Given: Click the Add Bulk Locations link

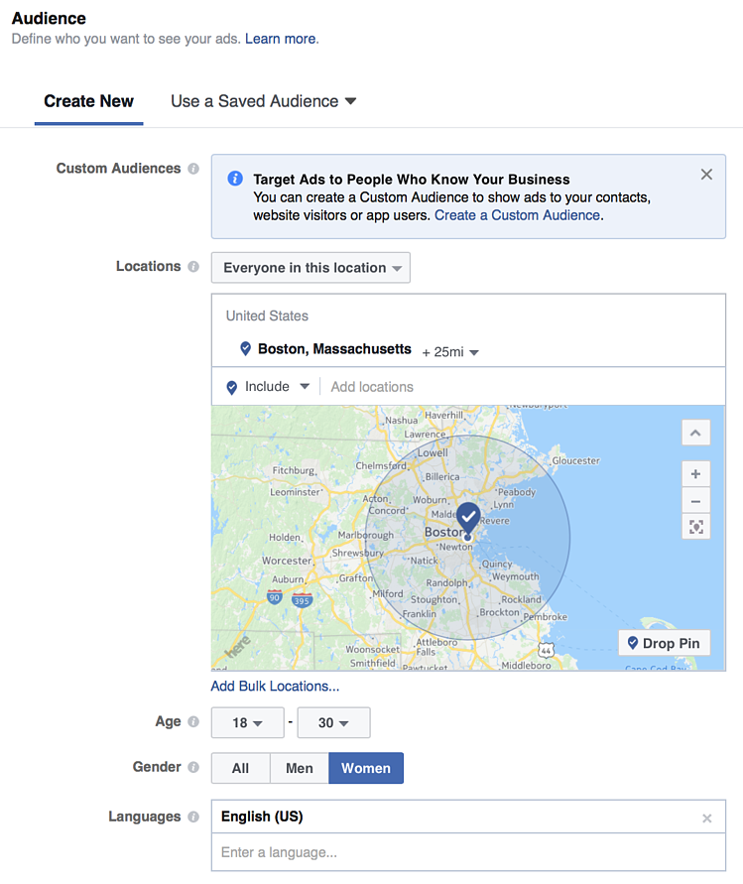Looking at the screenshot, I should pyautogui.click(x=275, y=686).
